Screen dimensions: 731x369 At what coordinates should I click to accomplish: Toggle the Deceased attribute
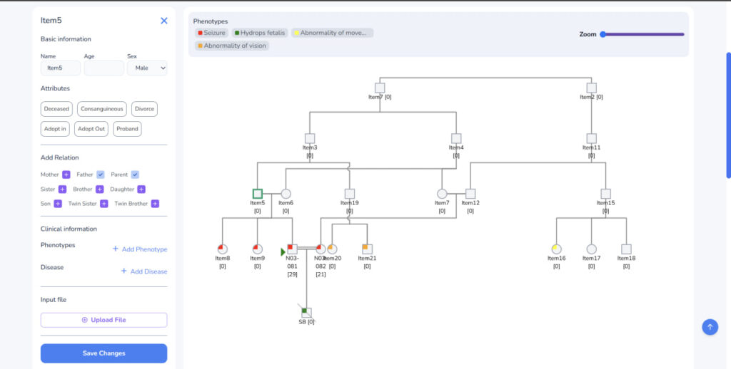(56, 109)
